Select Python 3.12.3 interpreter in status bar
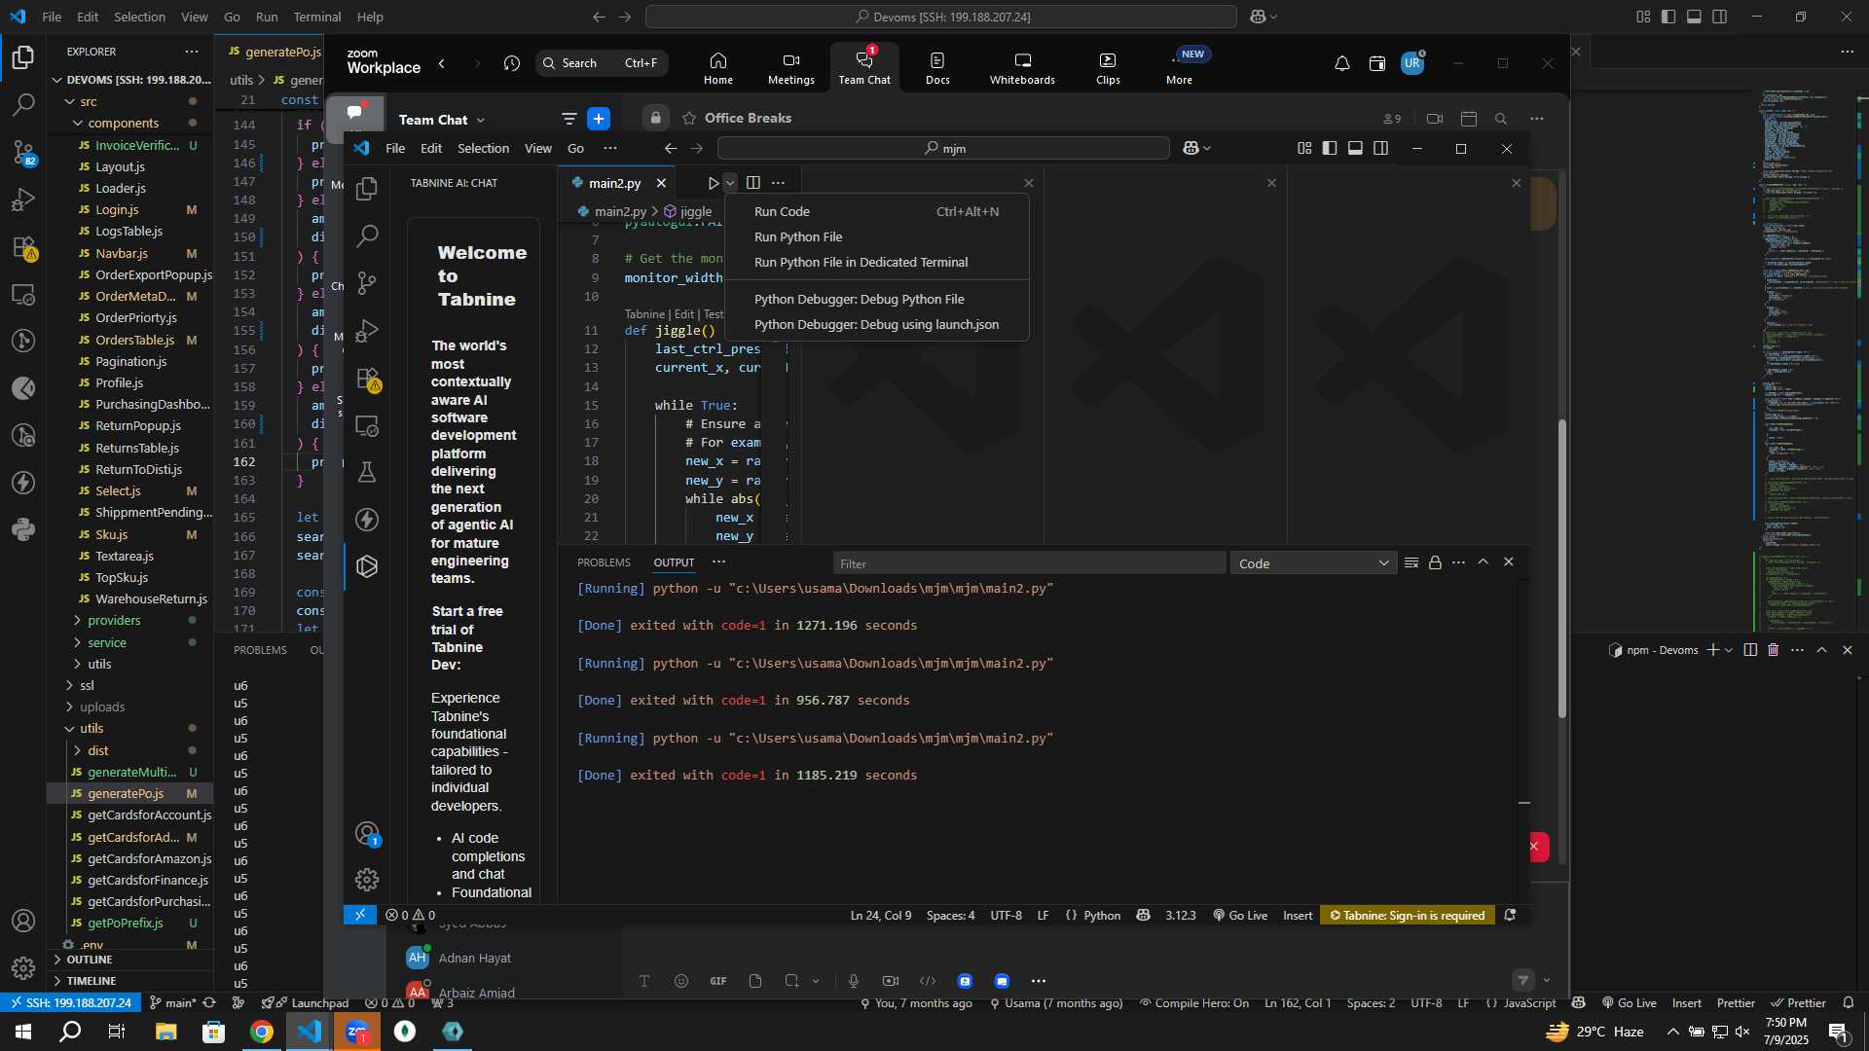Viewport: 1869px width, 1051px height. [1180, 916]
